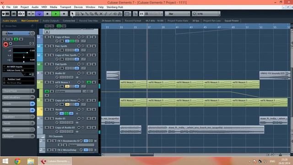Open the Devices menu
Image resolution: width=293 pixels, height=165 pixels.
[78, 7]
